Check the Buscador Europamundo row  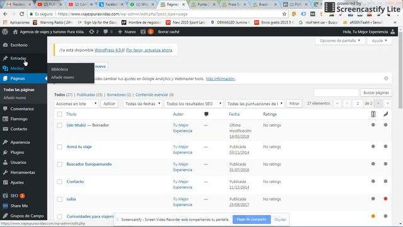(x=60, y=164)
